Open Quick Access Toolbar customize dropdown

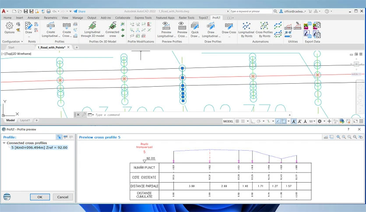pyautogui.click(x=70, y=11)
